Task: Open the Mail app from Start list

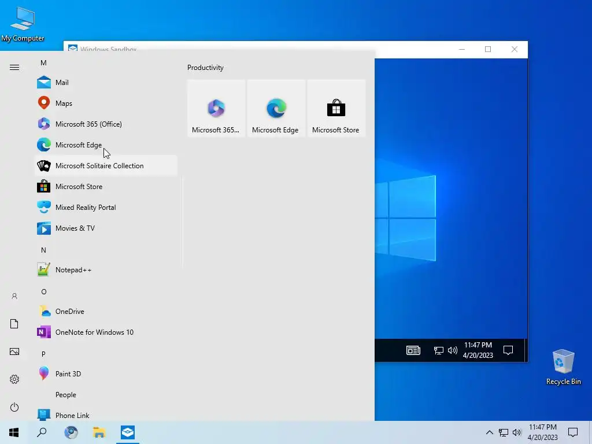Action: [x=106, y=82]
